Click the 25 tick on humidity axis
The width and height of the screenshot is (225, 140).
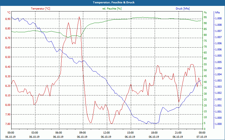coord(205,100)
